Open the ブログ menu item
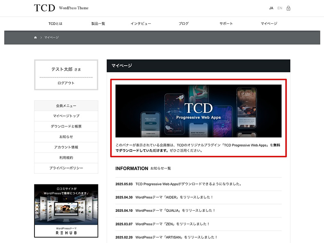Screen dimensions: 324x243 point(183,23)
